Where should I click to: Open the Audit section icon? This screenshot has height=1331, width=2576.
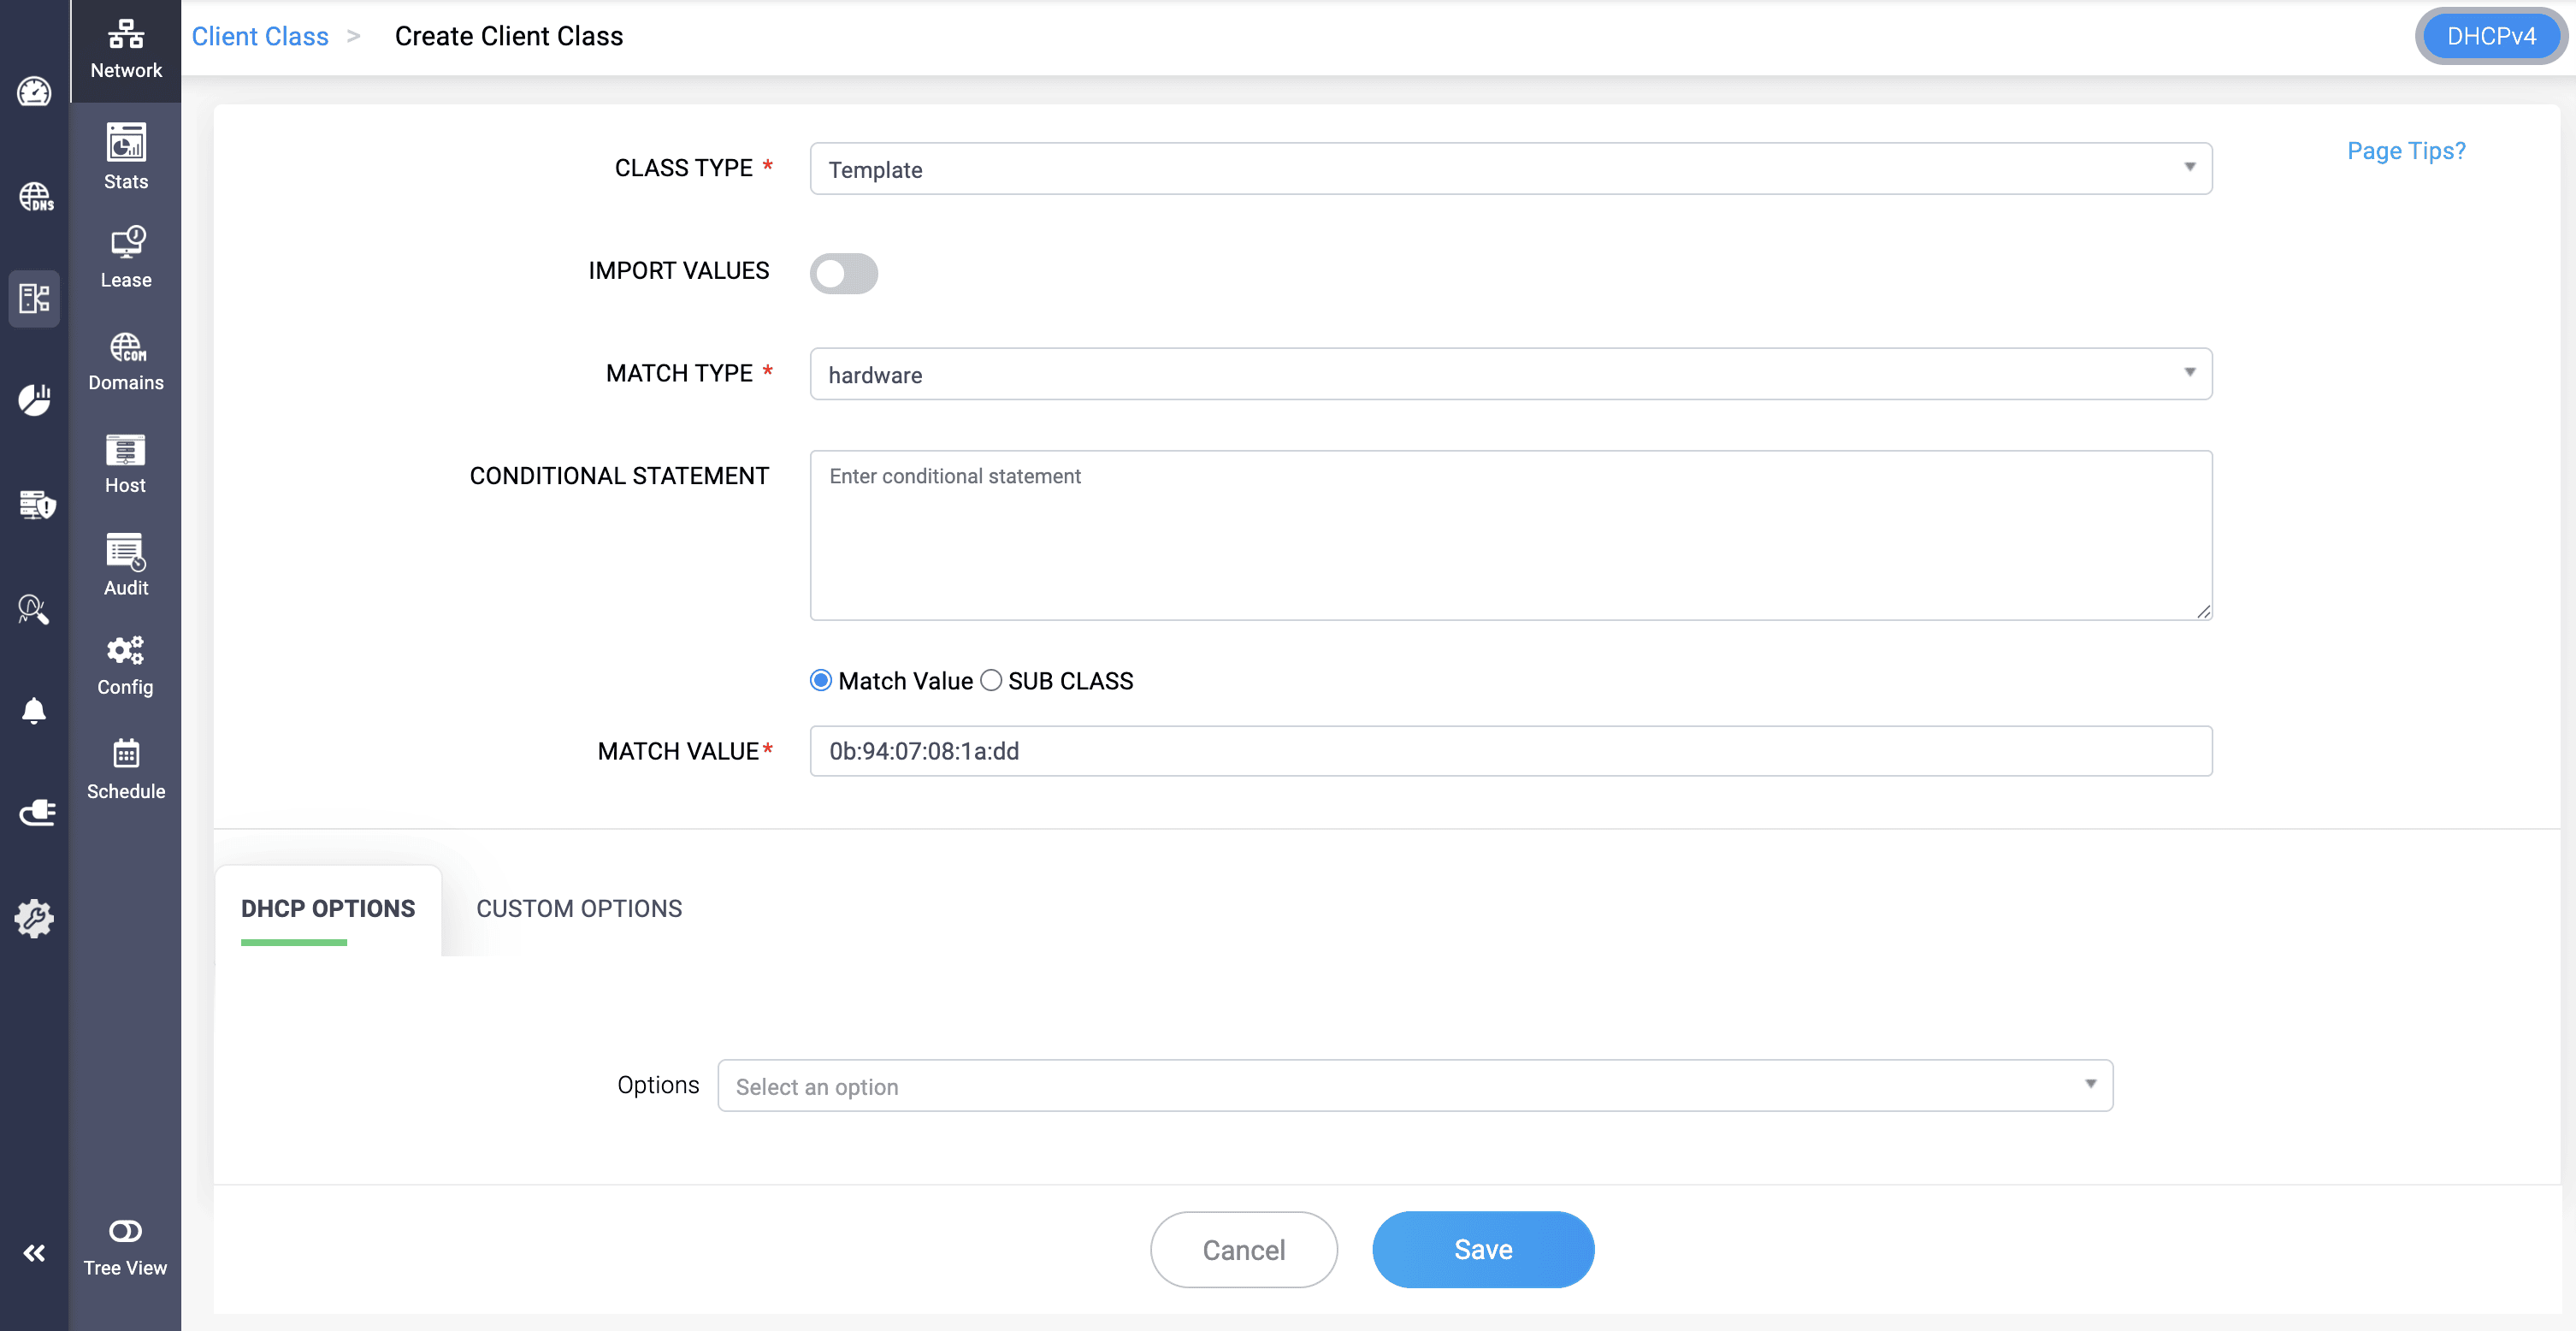[125, 564]
